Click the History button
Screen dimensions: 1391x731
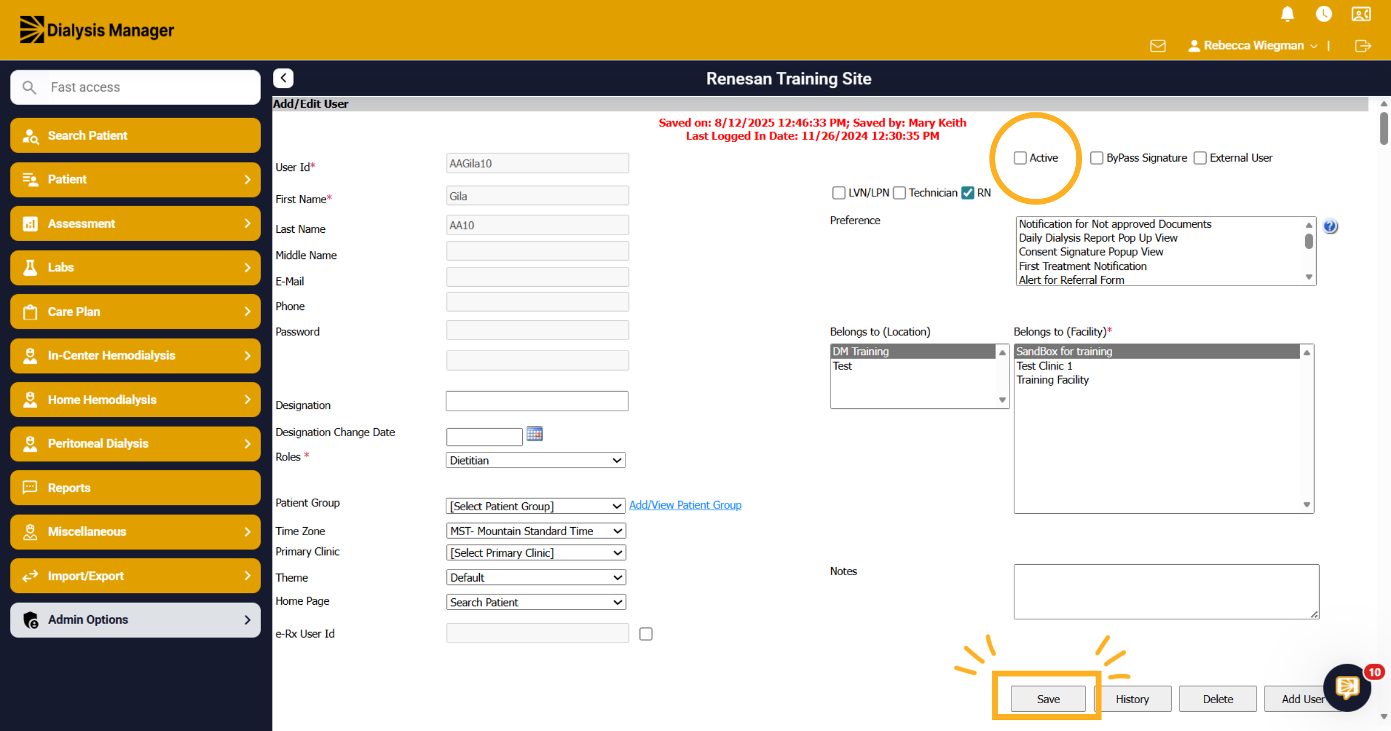[1133, 699]
